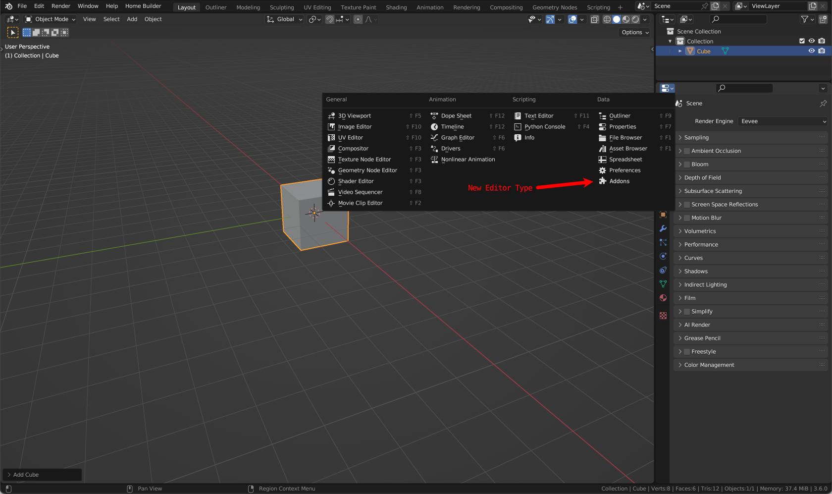Viewport: 832px width, 494px height.
Task: Click the new collection icon in outliner
Action: (x=823, y=19)
